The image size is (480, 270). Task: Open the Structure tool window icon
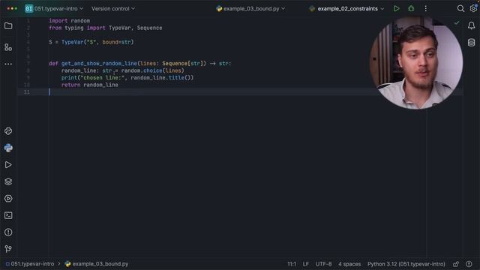[8, 47]
